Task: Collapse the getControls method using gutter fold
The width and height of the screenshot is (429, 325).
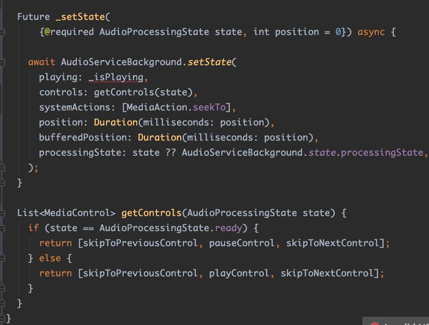Action: click(x=2, y=213)
